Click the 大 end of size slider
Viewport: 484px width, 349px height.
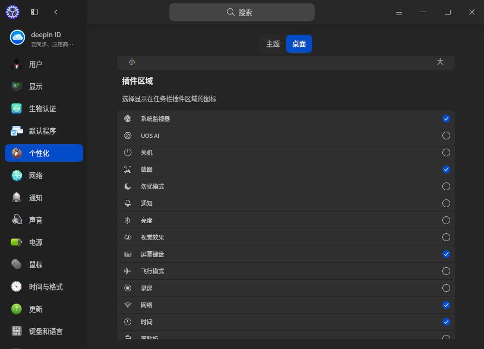[440, 61]
